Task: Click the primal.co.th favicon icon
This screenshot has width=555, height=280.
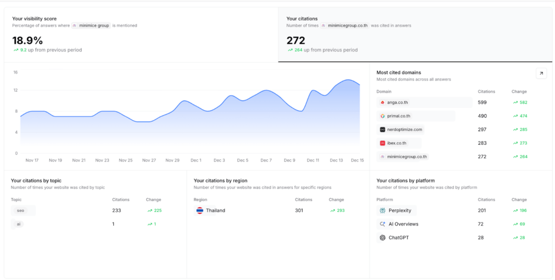Action: pyautogui.click(x=382, y=116)
